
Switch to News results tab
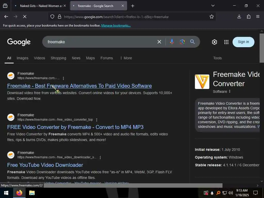[x=76, y=58]
